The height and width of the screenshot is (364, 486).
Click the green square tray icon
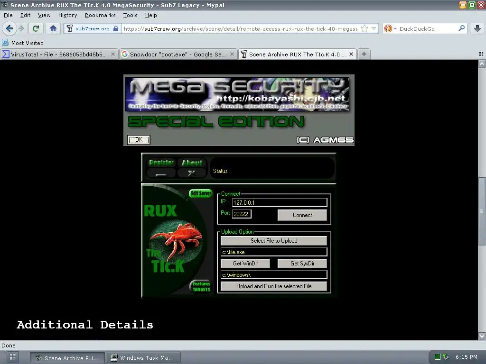pos(437,357)
